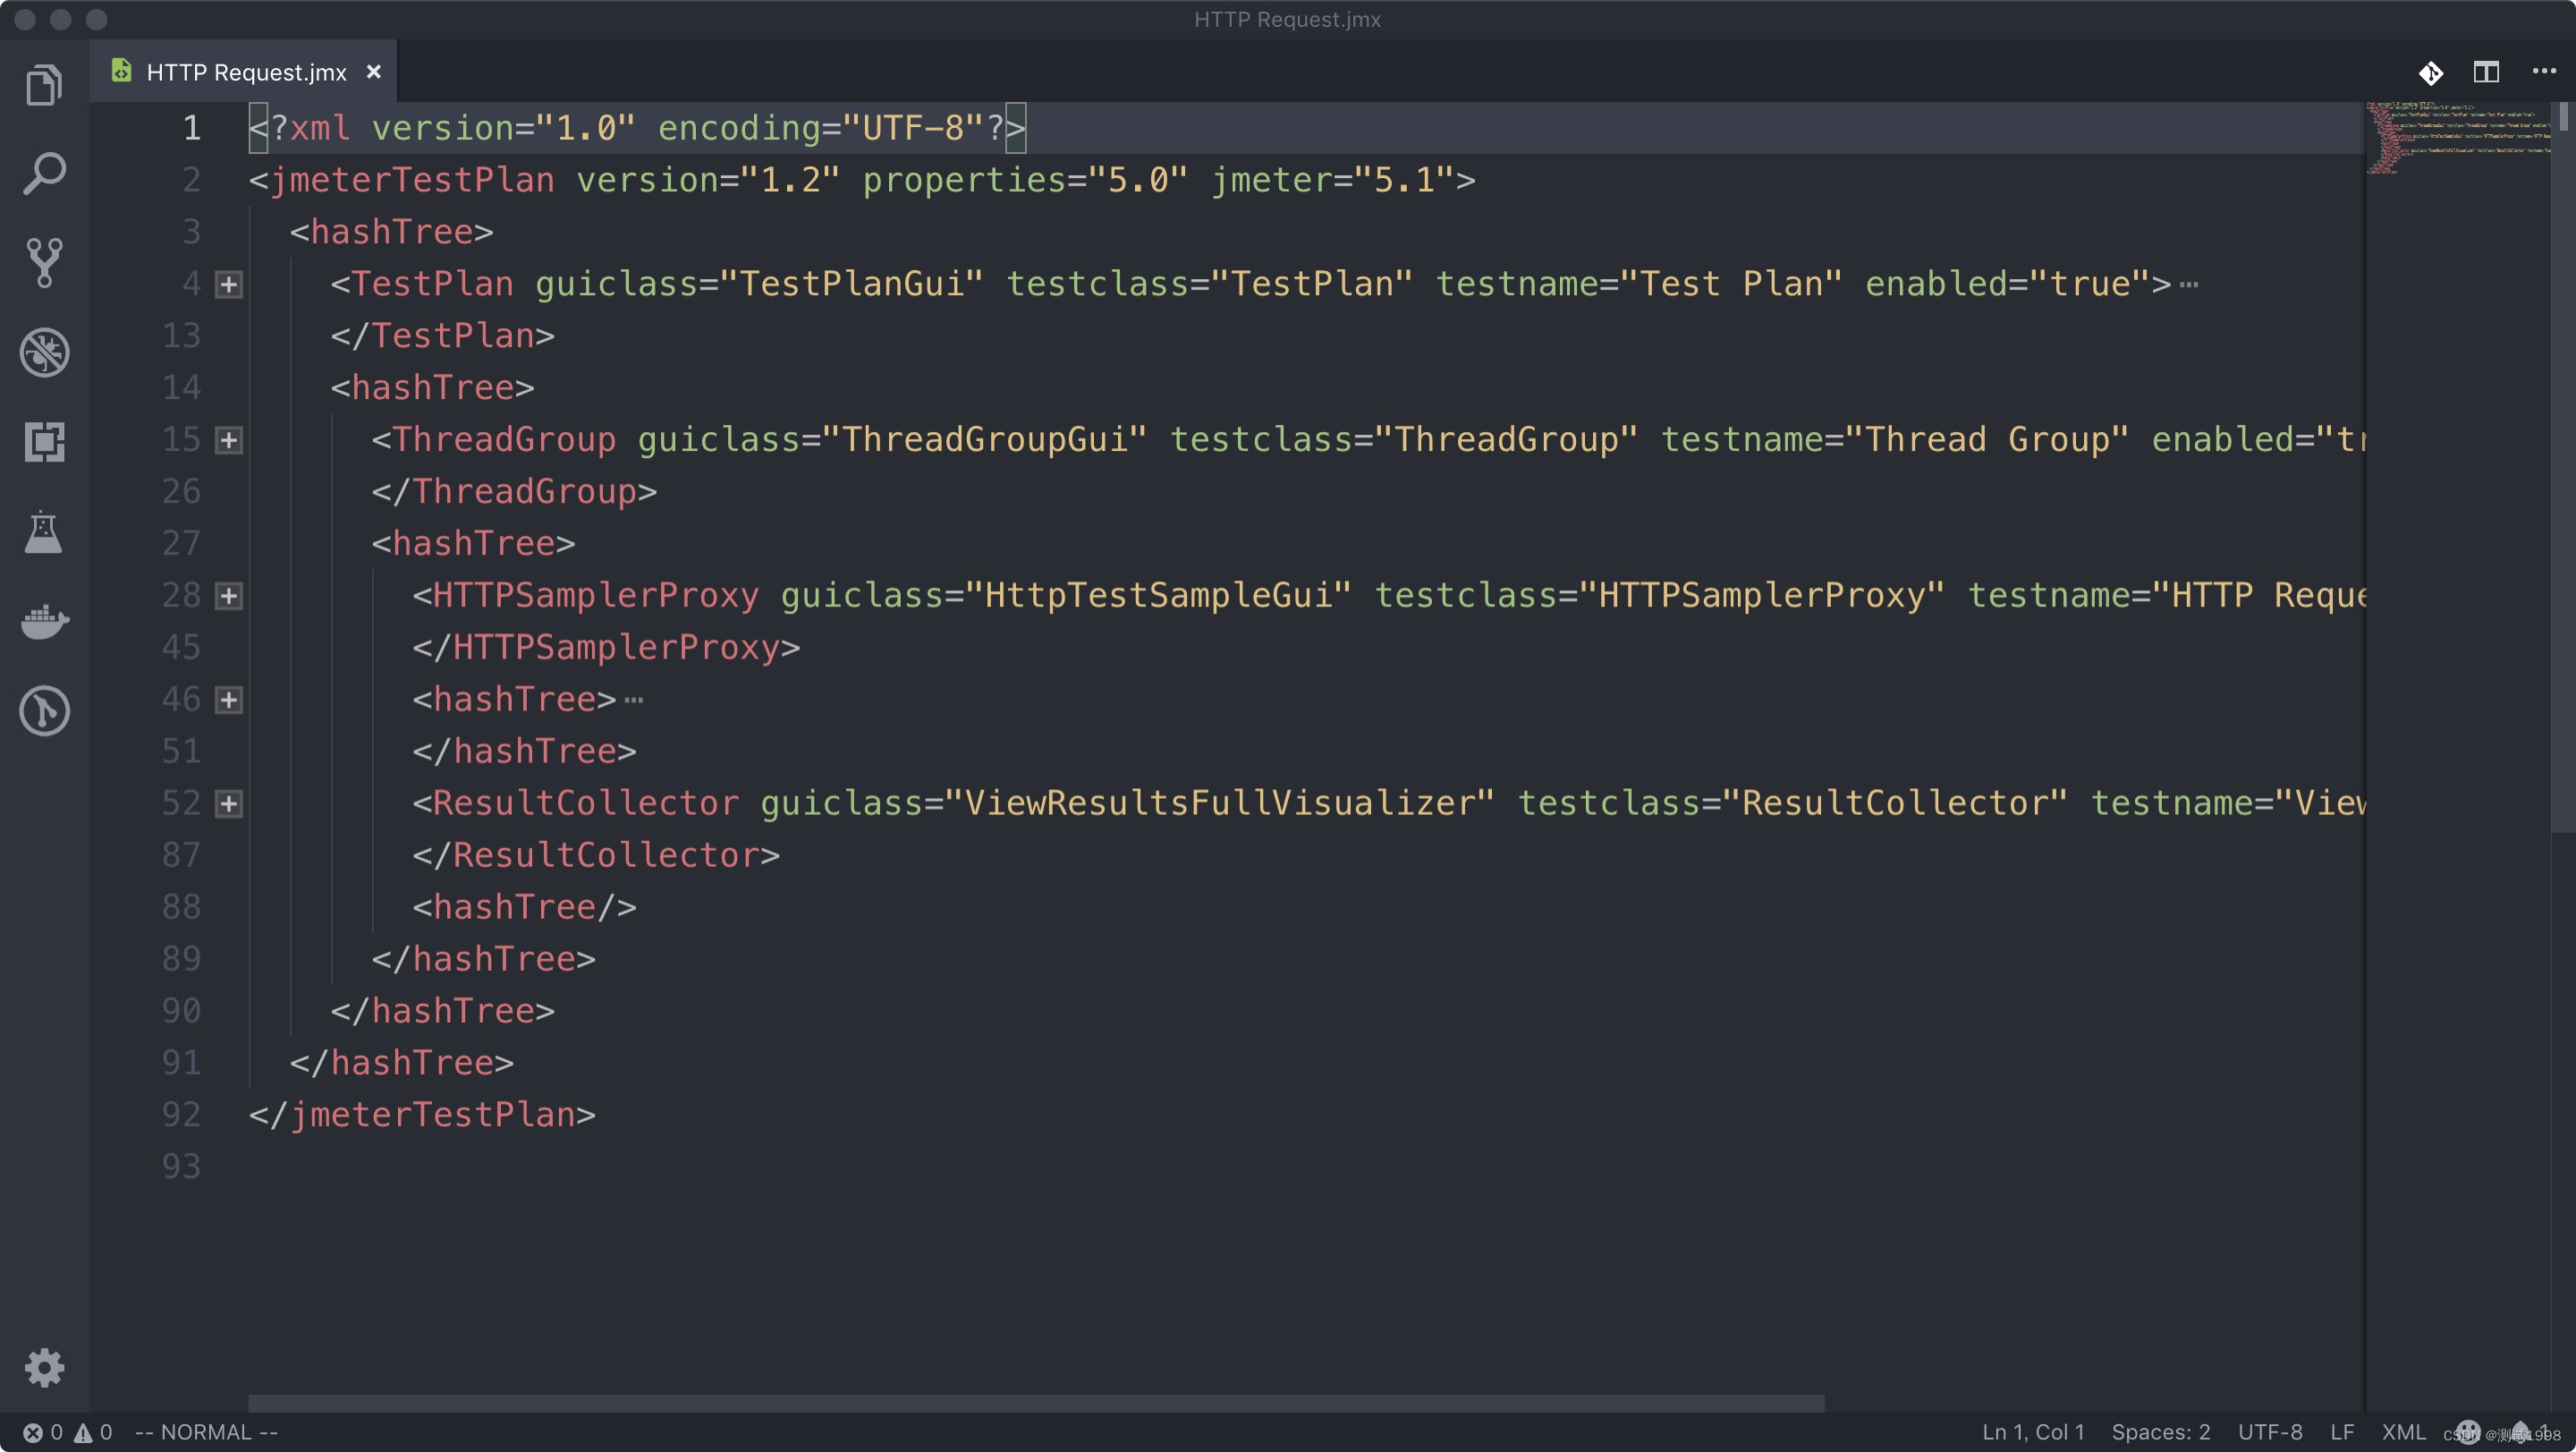Click the UTF-8 encoding indicator
2576x1452 pixels.
pyautogui.click(x=2272, y=1431)
